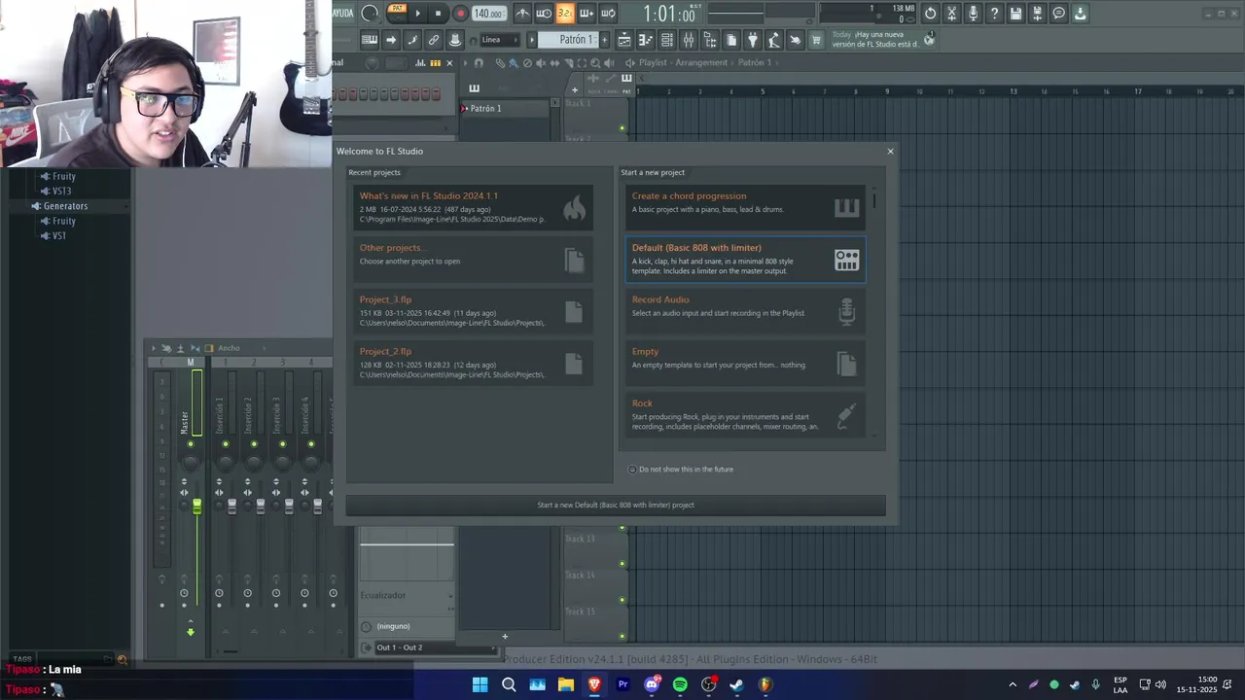
Task: Toggle wait for input to start playing
Action: point(544,14)
